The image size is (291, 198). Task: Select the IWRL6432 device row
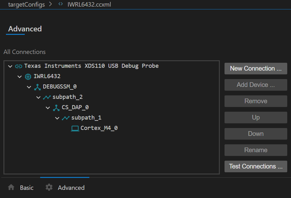112,77
